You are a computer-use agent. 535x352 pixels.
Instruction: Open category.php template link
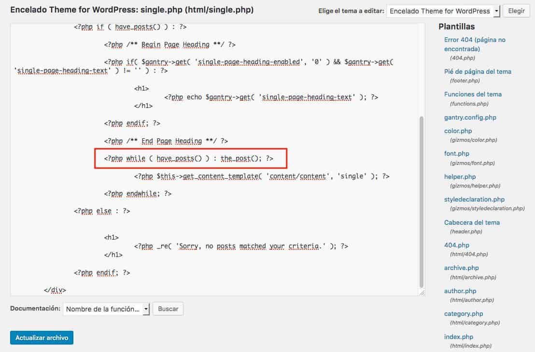coord(464,314)
